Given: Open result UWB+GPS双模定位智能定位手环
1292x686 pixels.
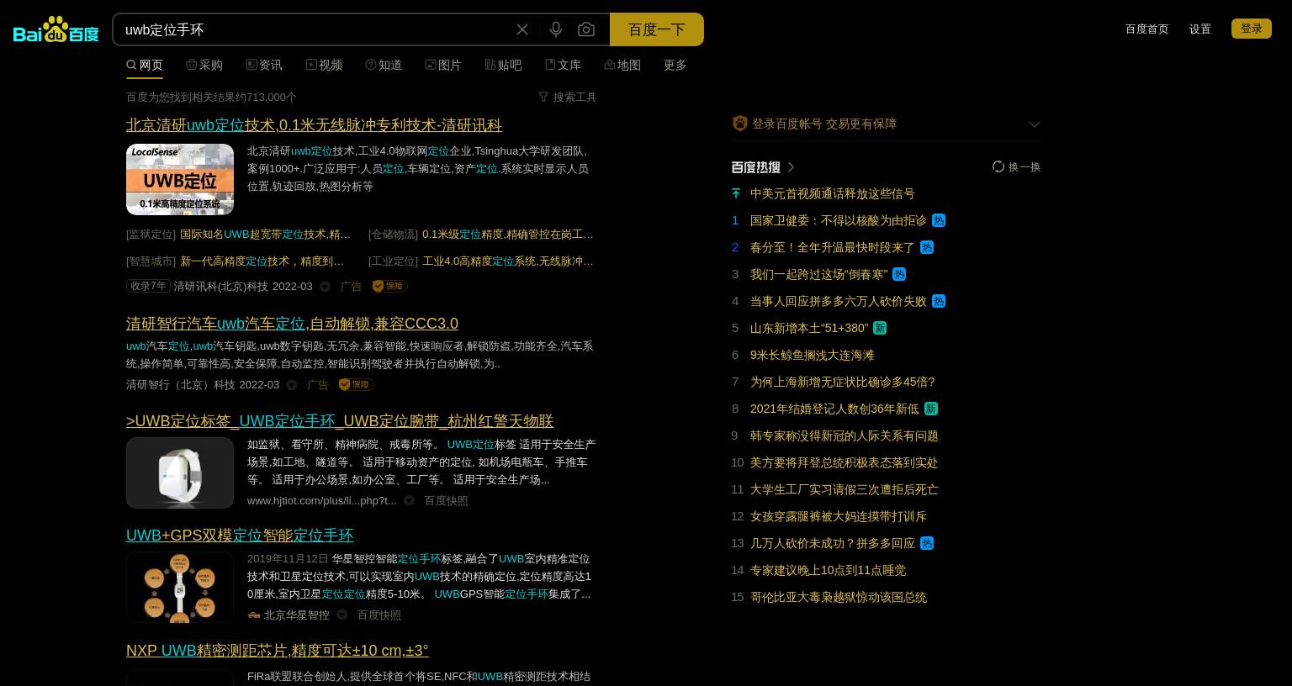Looking at the screenshot, I should tap(240, 536).
